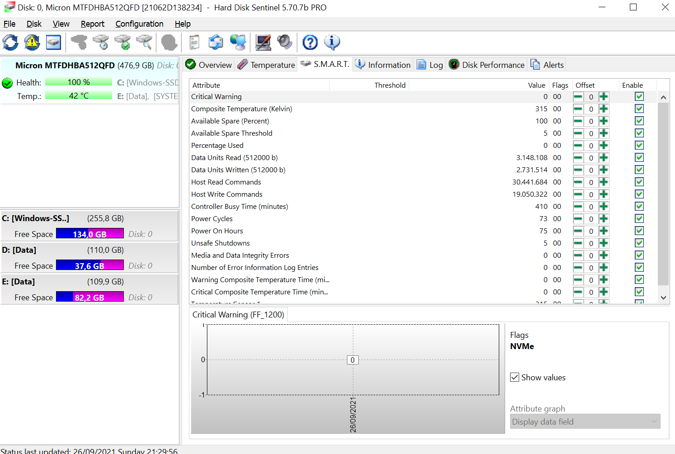
Task: Toggle Enable checkbox for Media and Data Integrity Errors
Action: [x=639, y=255]
